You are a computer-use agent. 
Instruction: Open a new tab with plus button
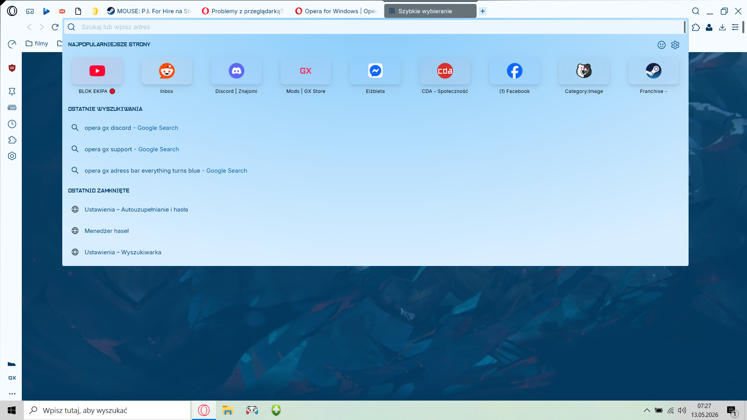click(482, 11)
